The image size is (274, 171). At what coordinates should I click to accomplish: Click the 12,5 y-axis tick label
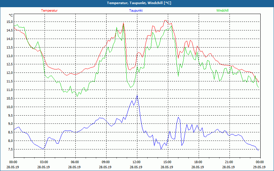9,64
